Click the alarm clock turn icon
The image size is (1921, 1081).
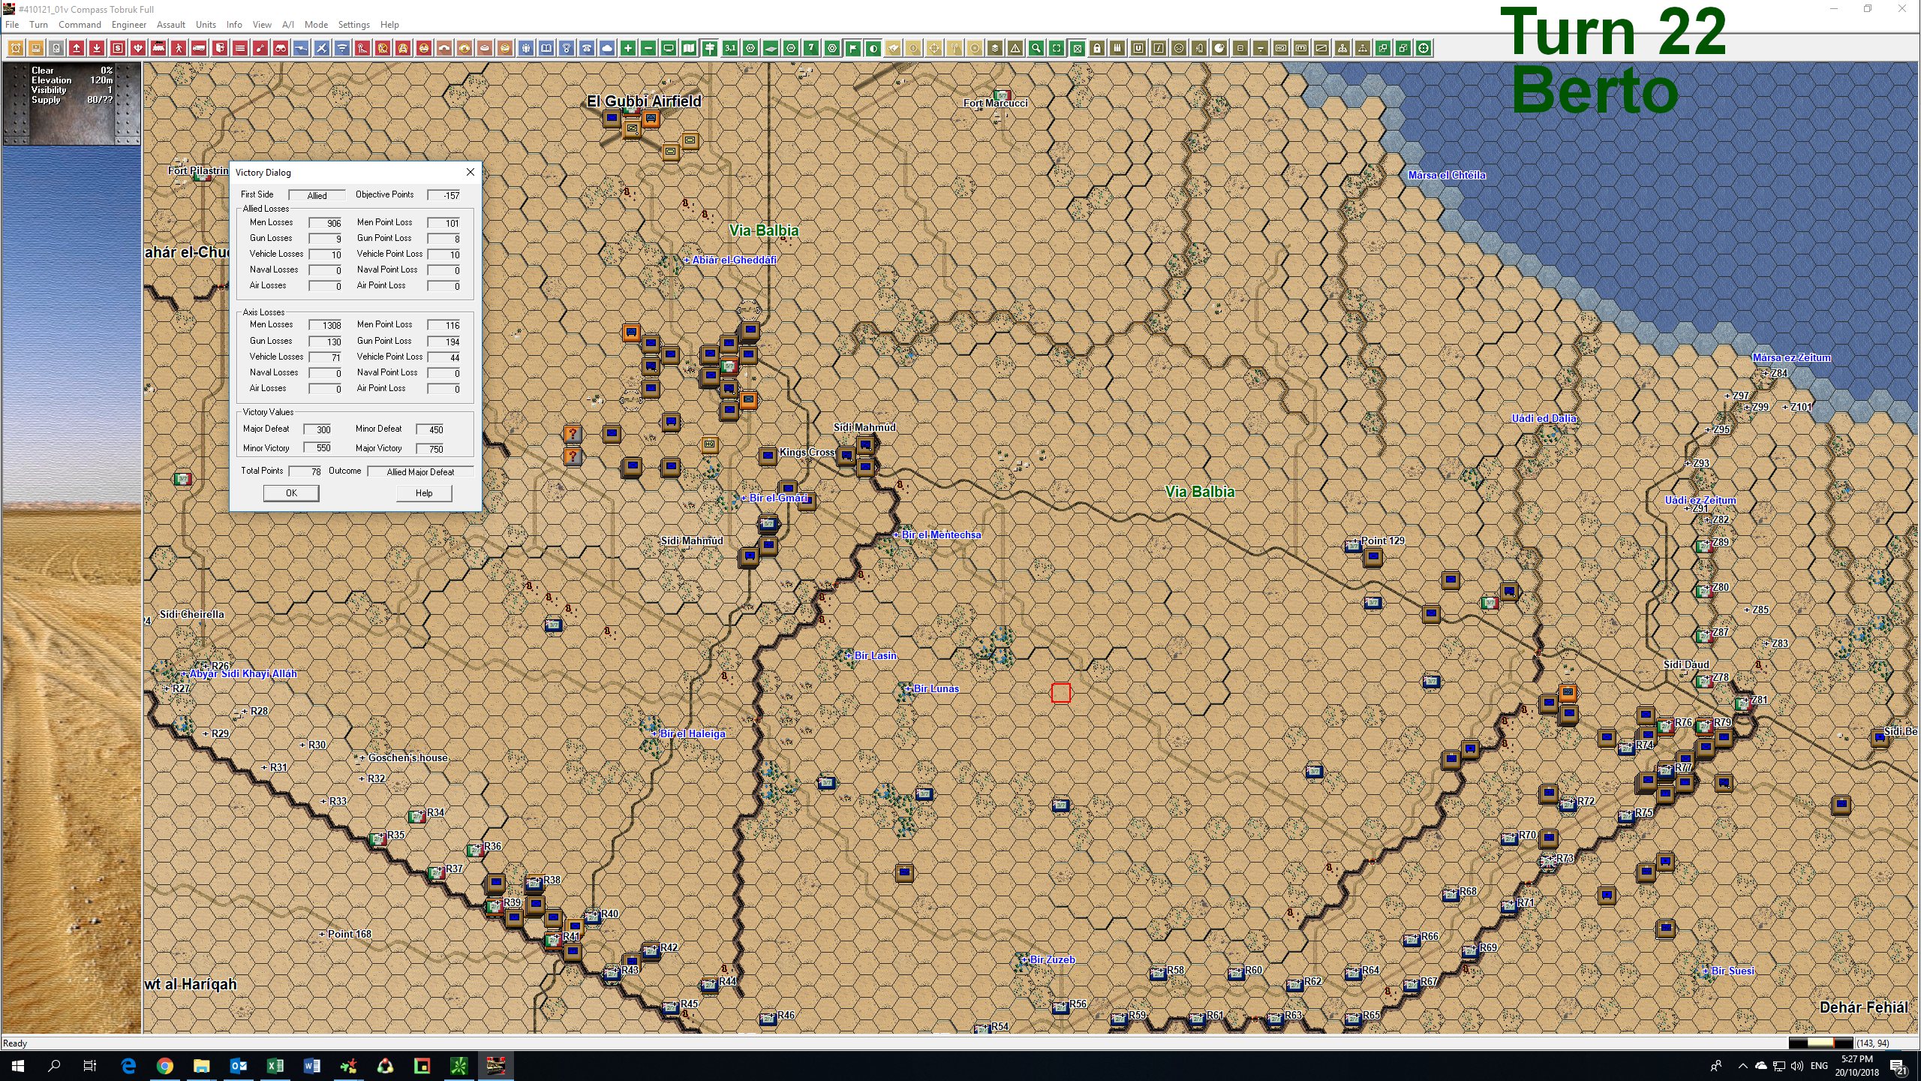[16, 48]
